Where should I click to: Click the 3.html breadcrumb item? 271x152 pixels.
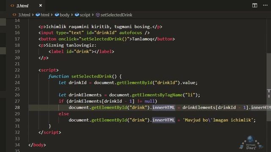tap(24, 15)
